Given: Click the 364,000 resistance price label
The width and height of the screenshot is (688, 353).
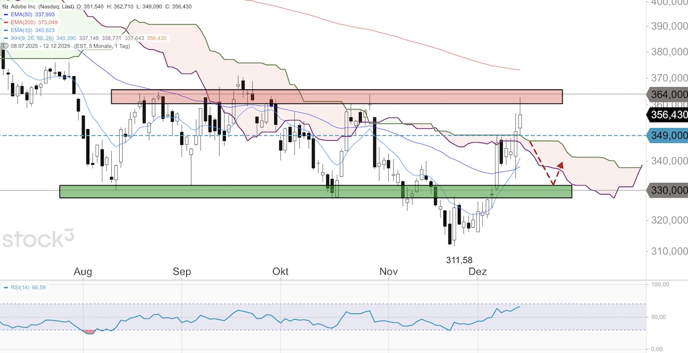Looking at the screenshot, I should coord(669,94).
